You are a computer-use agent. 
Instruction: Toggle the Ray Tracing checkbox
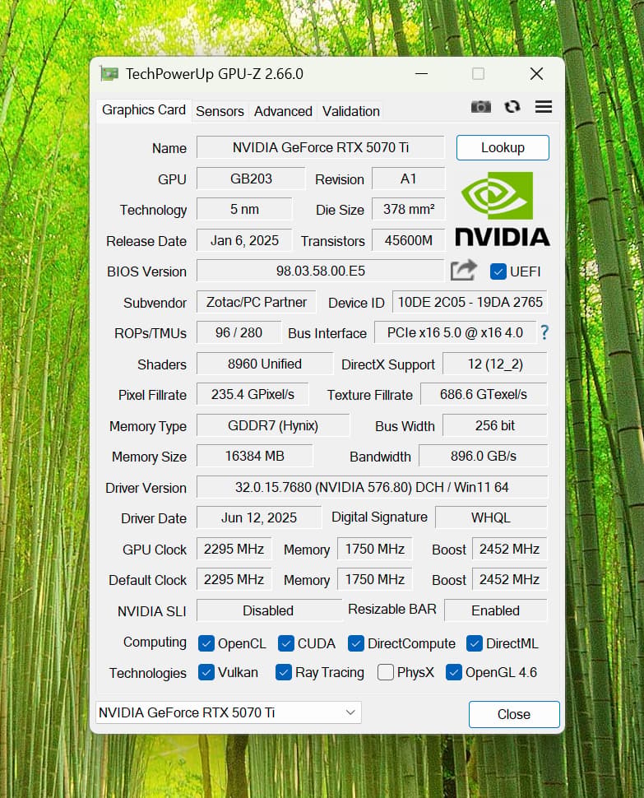283,672
